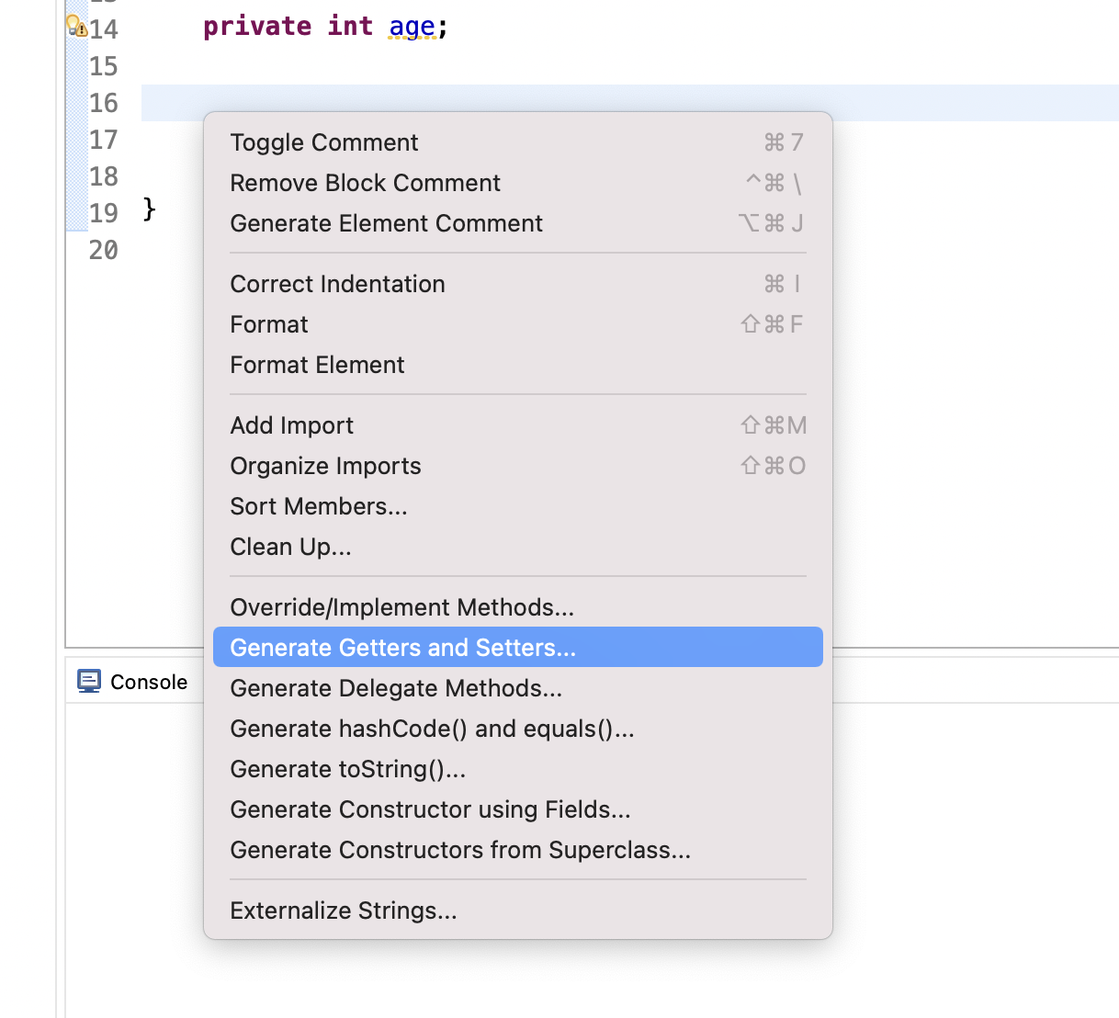Image resolution: width=1119 pixels, height=1018 pixels.
Task: Choose Add Import
Action: (517, 425)
